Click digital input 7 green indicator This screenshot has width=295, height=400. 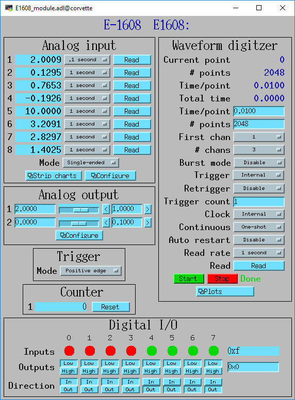[x=214, y=351]
